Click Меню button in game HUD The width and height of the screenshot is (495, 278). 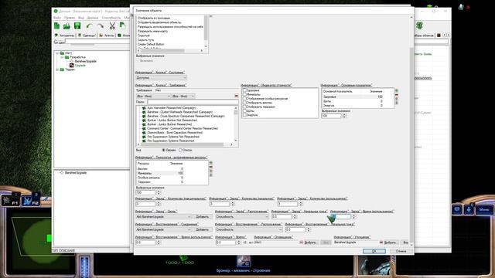(x=484, y=209)
